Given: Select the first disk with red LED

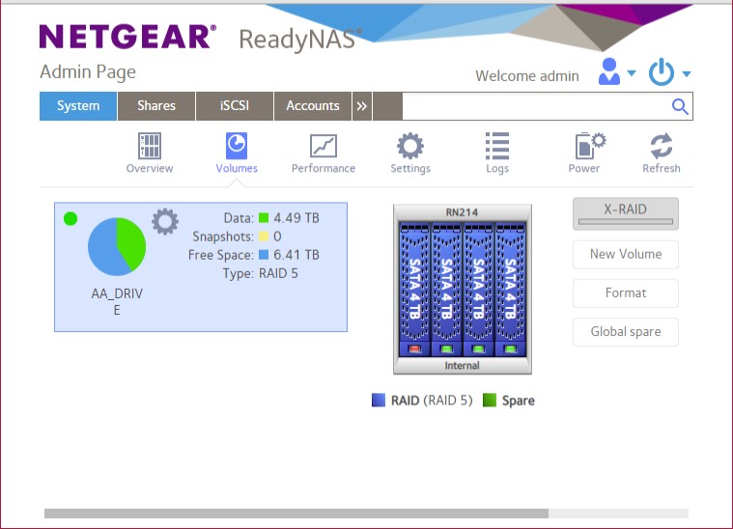Looking at the screenshot, I should [414, 290].
